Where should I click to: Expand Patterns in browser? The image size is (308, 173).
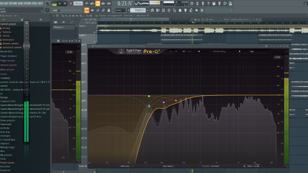[7, 32]
